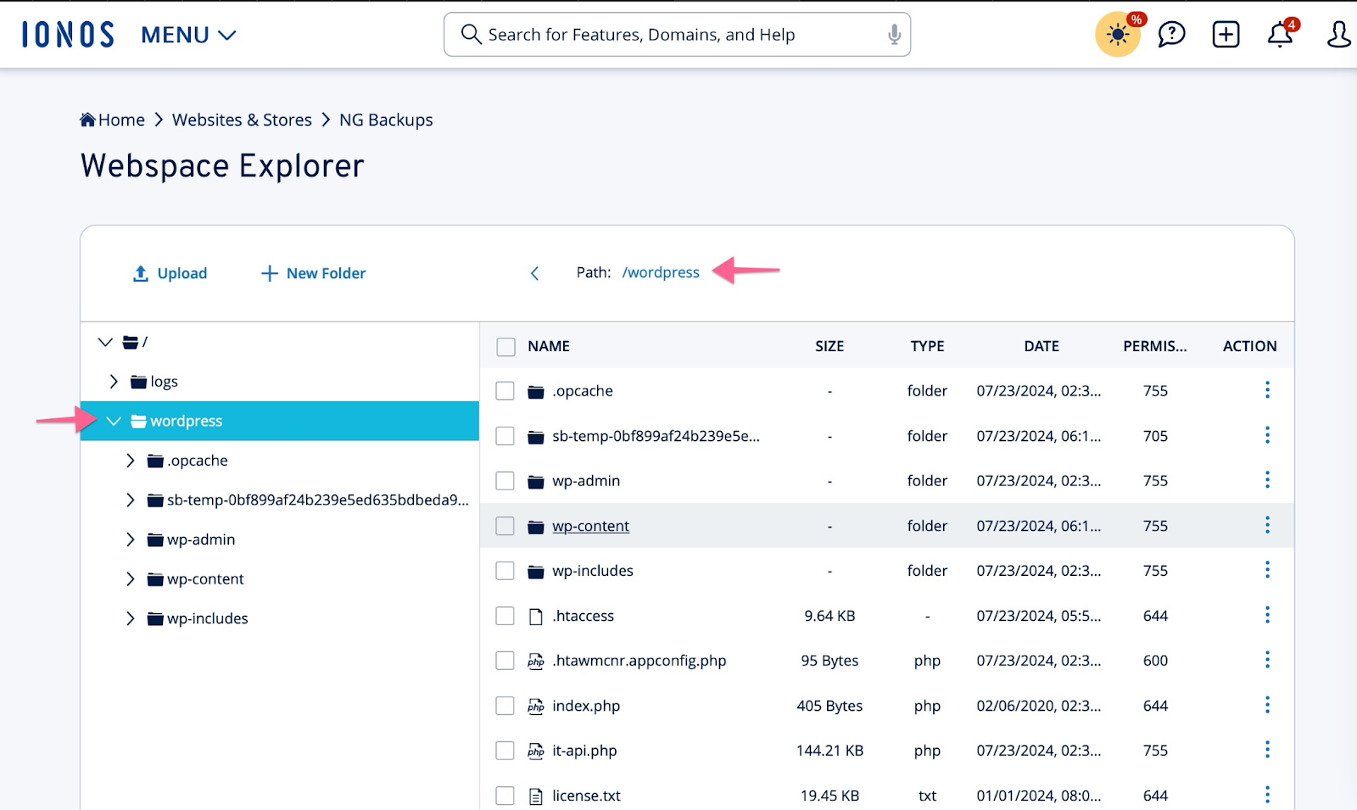
Task: Collapse the wordpress folder in the tree
Action: click(114, 421)
